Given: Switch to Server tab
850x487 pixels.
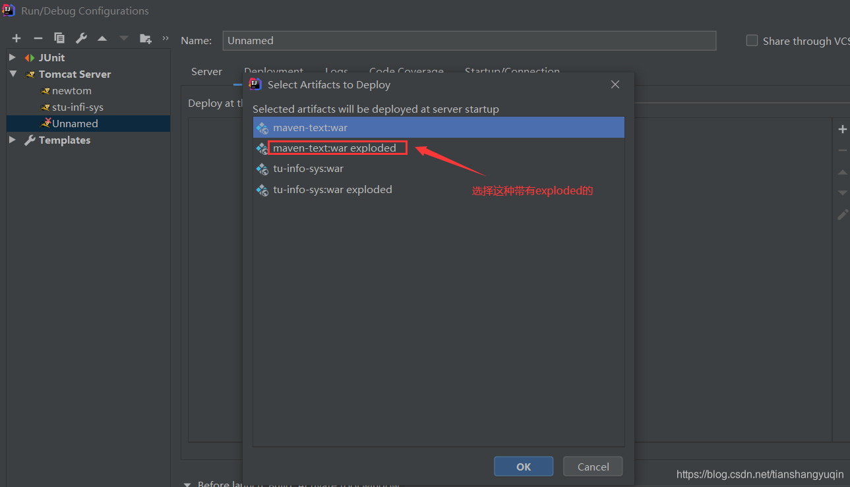Looking at the screenshot, I should (206, 71).
